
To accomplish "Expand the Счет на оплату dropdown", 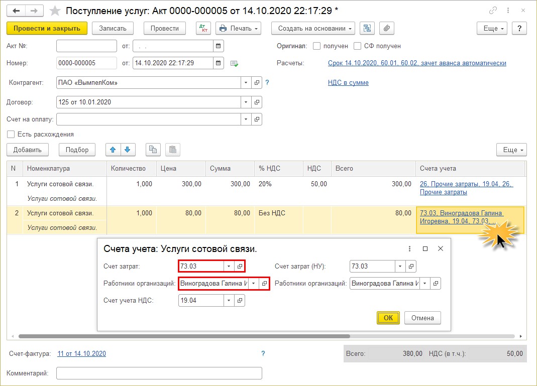I will pos(246,119).
